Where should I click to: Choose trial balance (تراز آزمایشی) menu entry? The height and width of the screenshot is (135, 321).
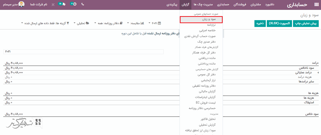208,80
